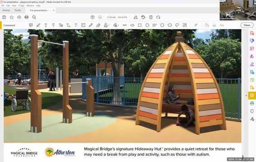Select the eraser tool
This screenshot has width=256, height=162.
[98, 25]
